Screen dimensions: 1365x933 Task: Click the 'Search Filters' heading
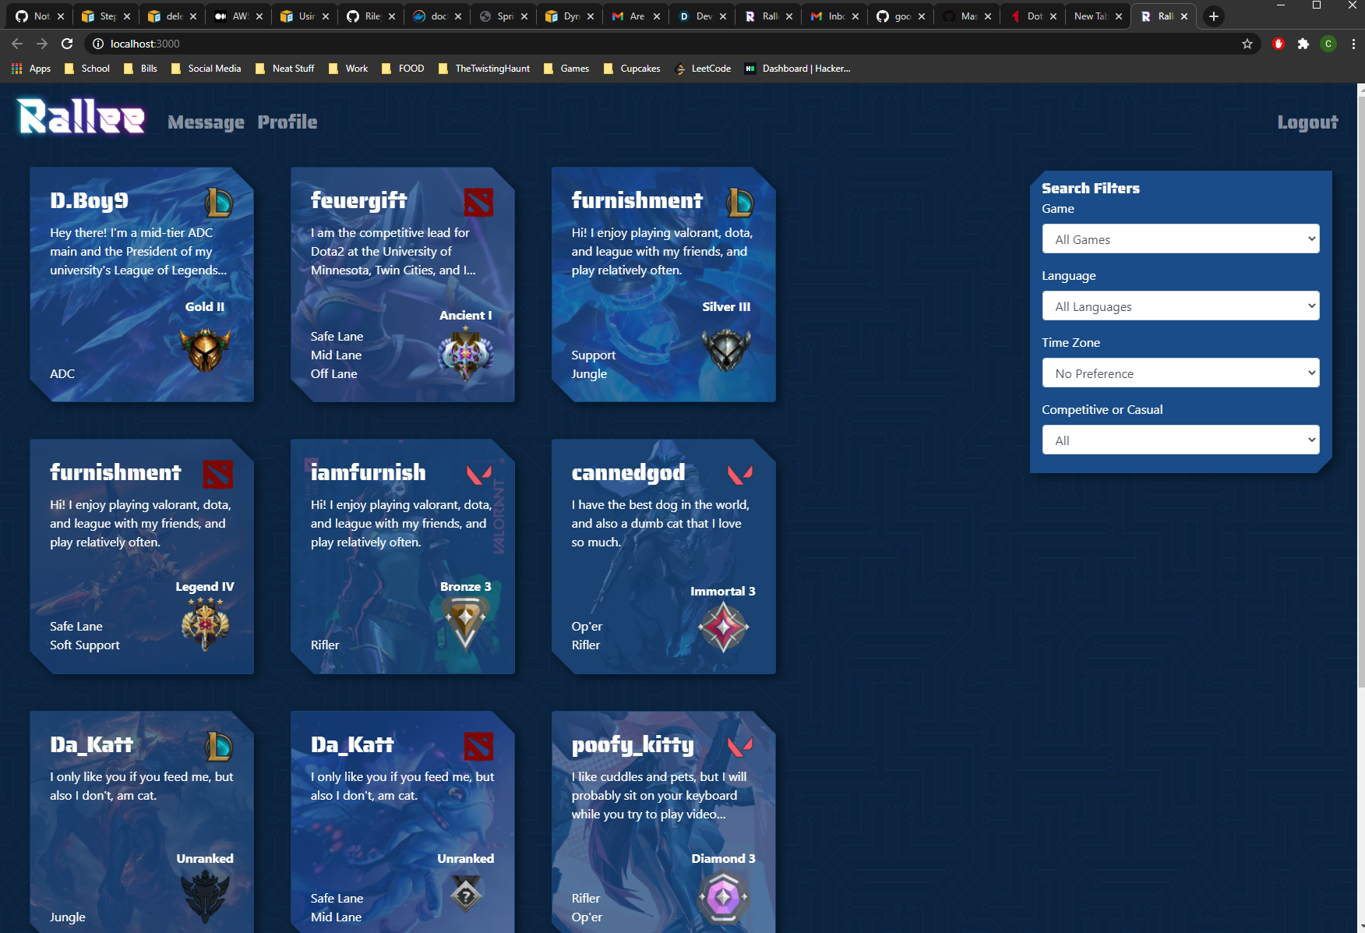1091,188
